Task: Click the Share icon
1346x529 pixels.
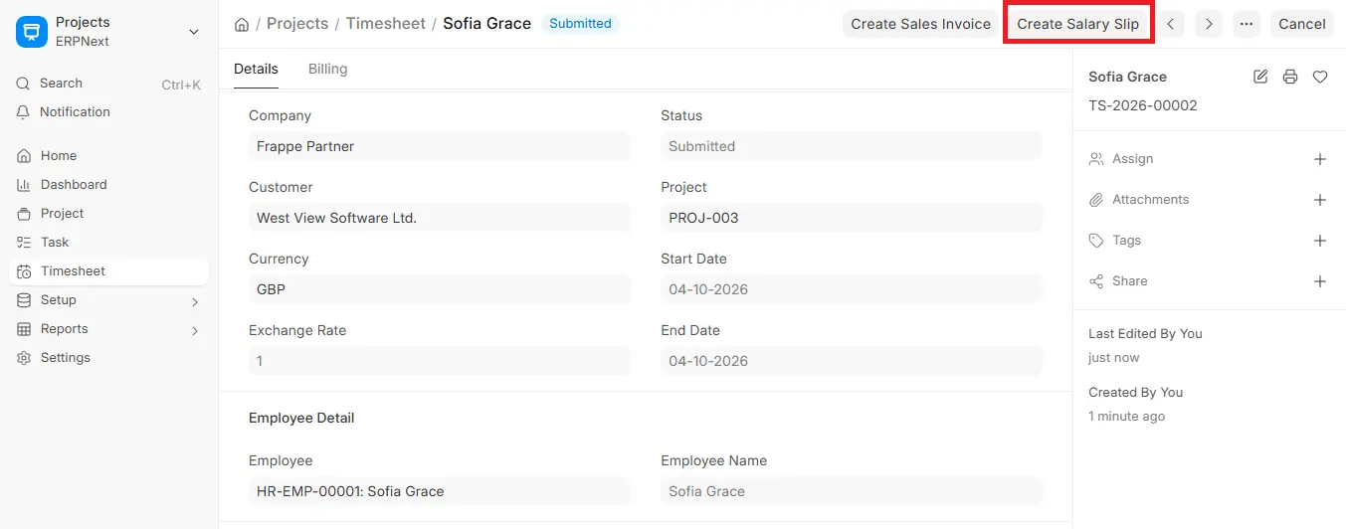Action: [1096, 281]
